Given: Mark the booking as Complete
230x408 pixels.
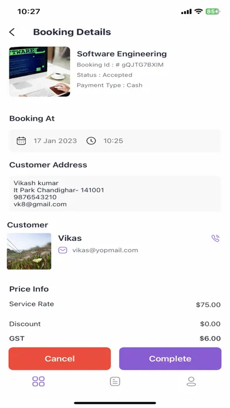Looking at the screenshot, I should click(x=170, y=359).
